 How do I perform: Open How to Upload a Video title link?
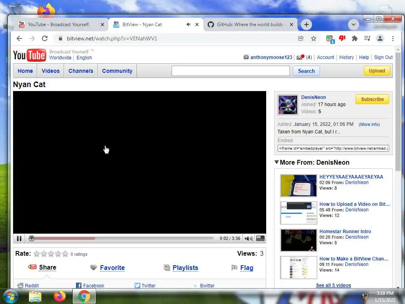[355, 204]
